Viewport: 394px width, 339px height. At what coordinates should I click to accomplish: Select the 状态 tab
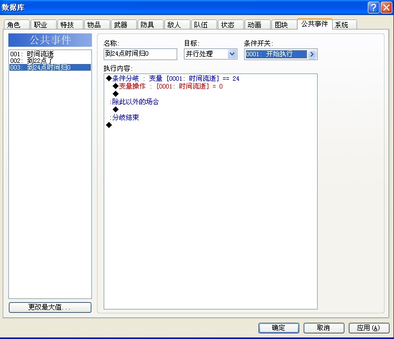point(231,24)
